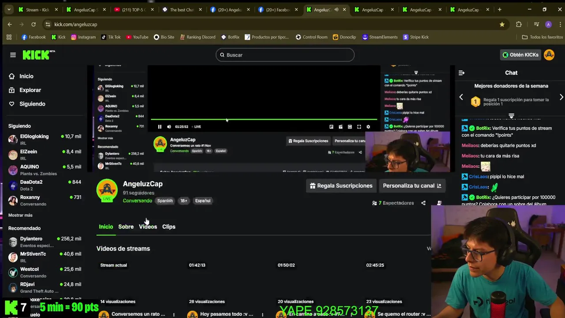
Task: Select the Videos channel tab
Action: point(148,227)
